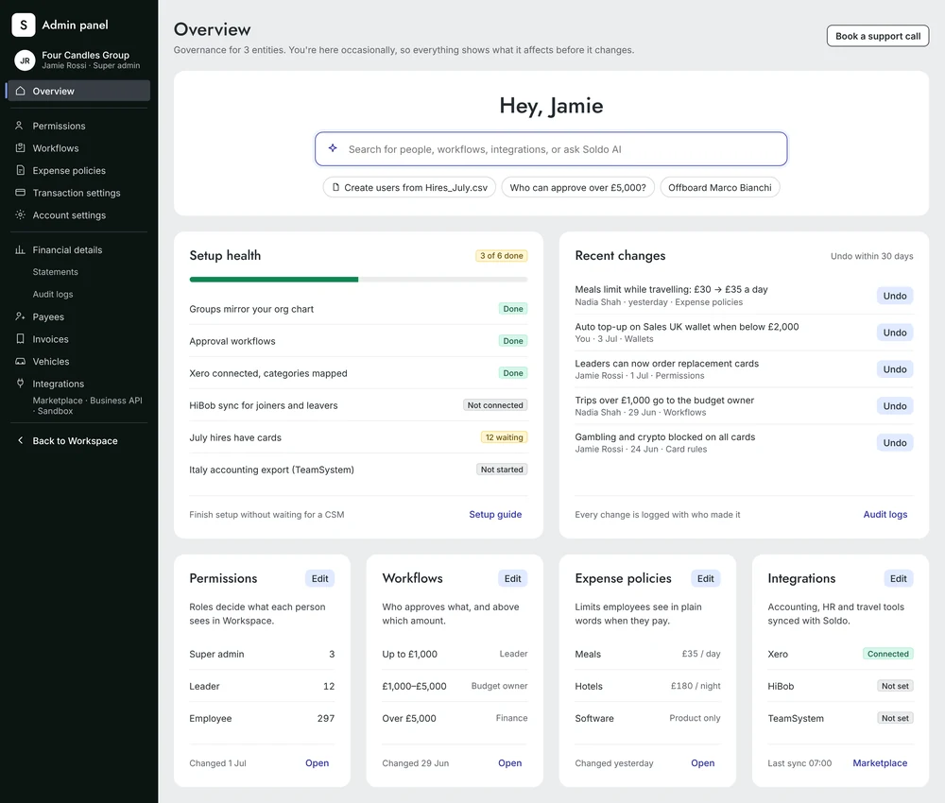Click the S logo in Admin panel header
The height and width of the screenshot is (803, 945).
(x=24, y=25)
